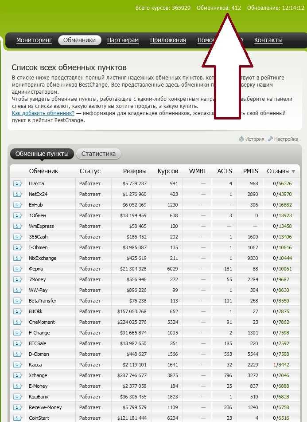Click OneMoment courses value 5324
The image size is (307, 422).
point(173,322)
